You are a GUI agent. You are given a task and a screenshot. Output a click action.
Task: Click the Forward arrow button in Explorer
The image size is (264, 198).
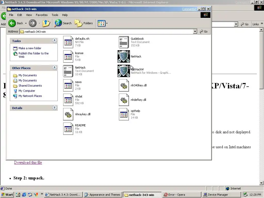[x=32, y=23]
